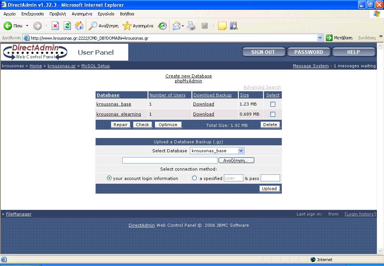
Task: Click the Check button
Action: 142,125
